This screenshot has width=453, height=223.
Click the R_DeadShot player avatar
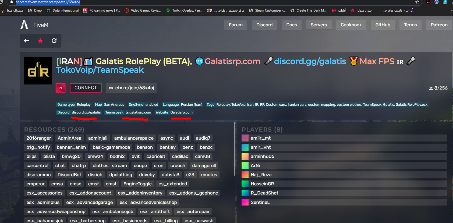[245, 193]
